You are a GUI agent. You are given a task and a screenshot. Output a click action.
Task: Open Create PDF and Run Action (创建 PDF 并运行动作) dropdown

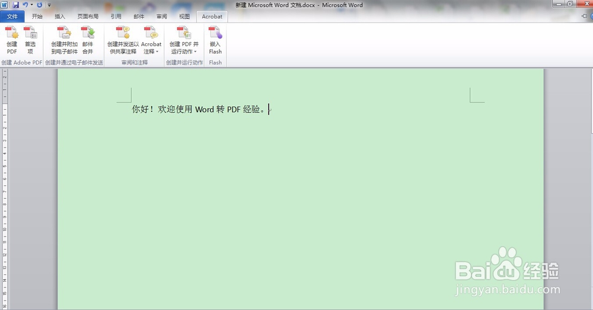[184, 40]
